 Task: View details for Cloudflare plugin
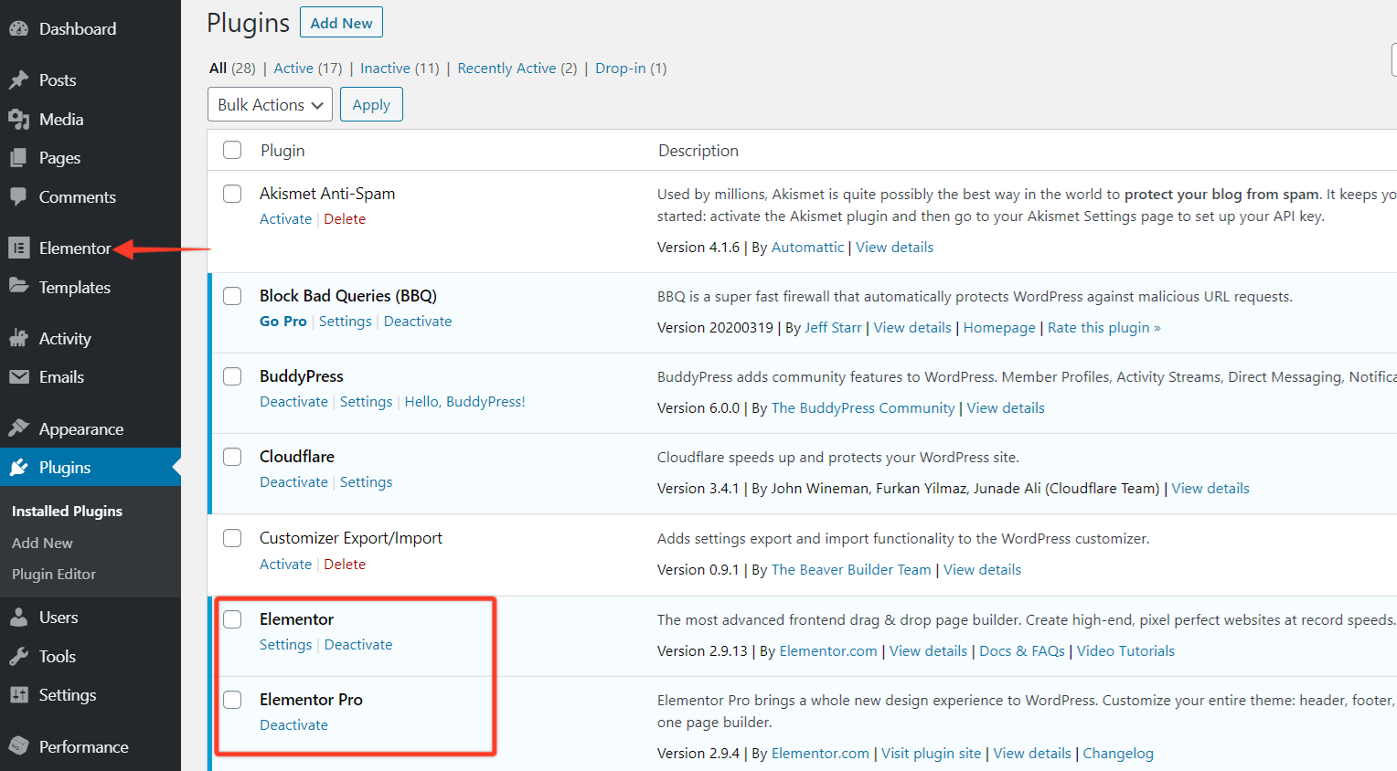(x=1210, y=488)
